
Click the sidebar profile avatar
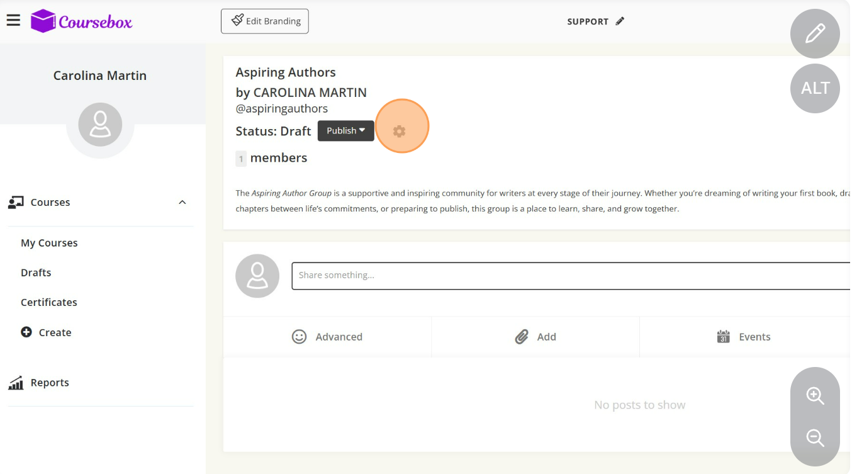click(x=100, y=125)
